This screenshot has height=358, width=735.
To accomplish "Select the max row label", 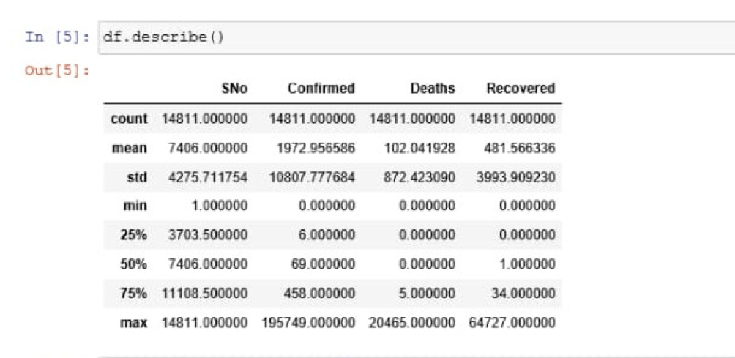I will [134, 323].
